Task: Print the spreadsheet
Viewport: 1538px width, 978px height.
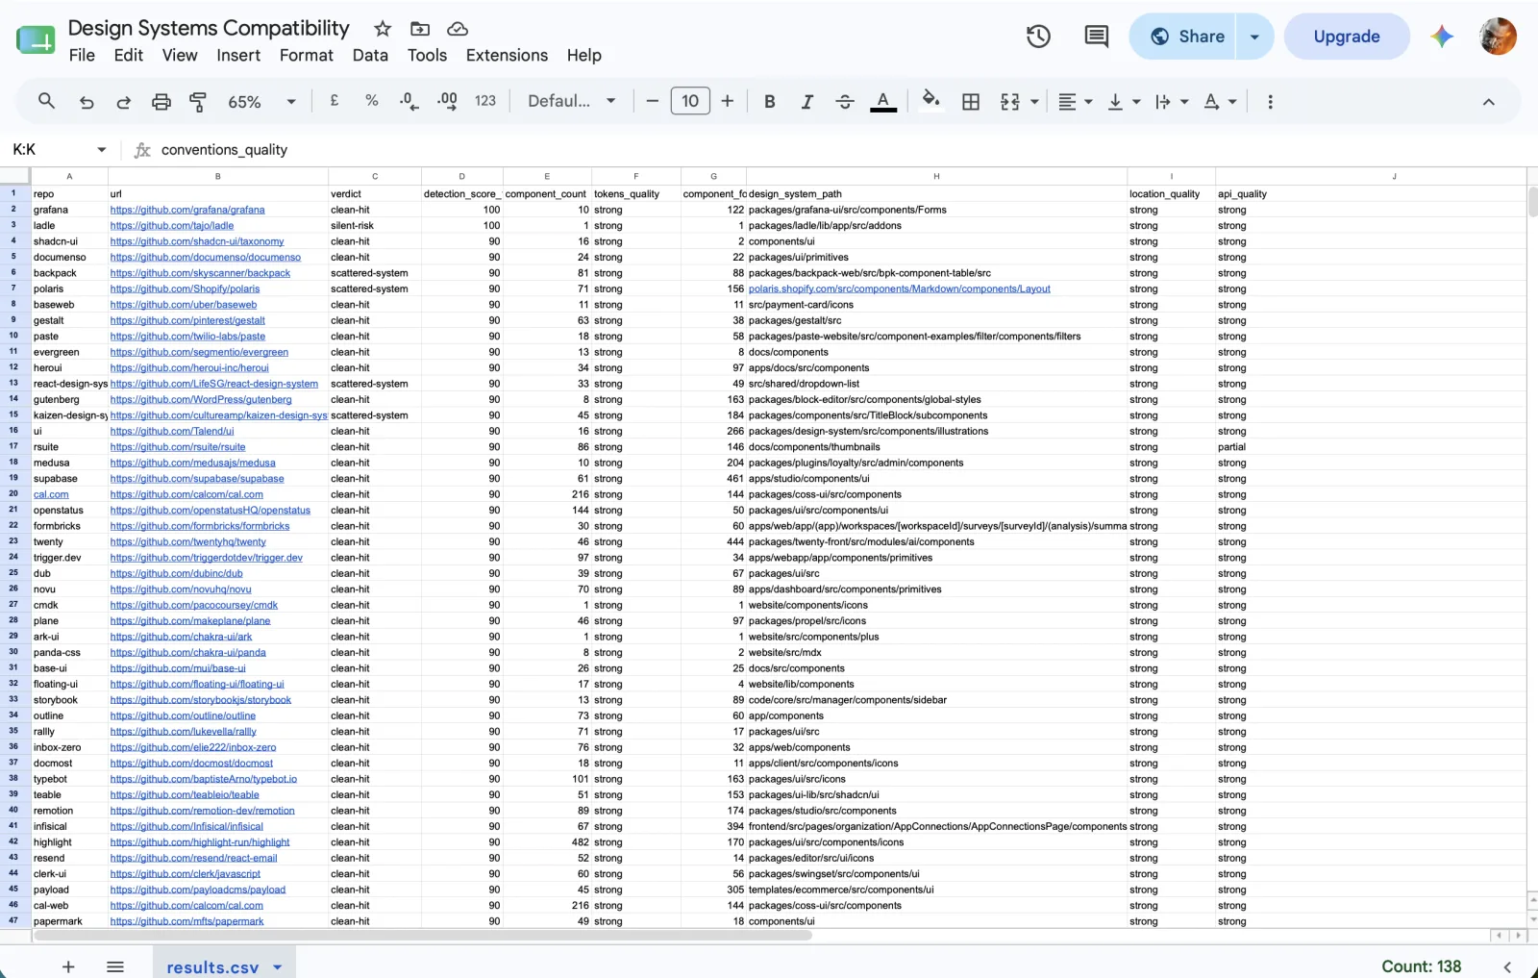Action: pyautogui.click(x=161, y=101)
